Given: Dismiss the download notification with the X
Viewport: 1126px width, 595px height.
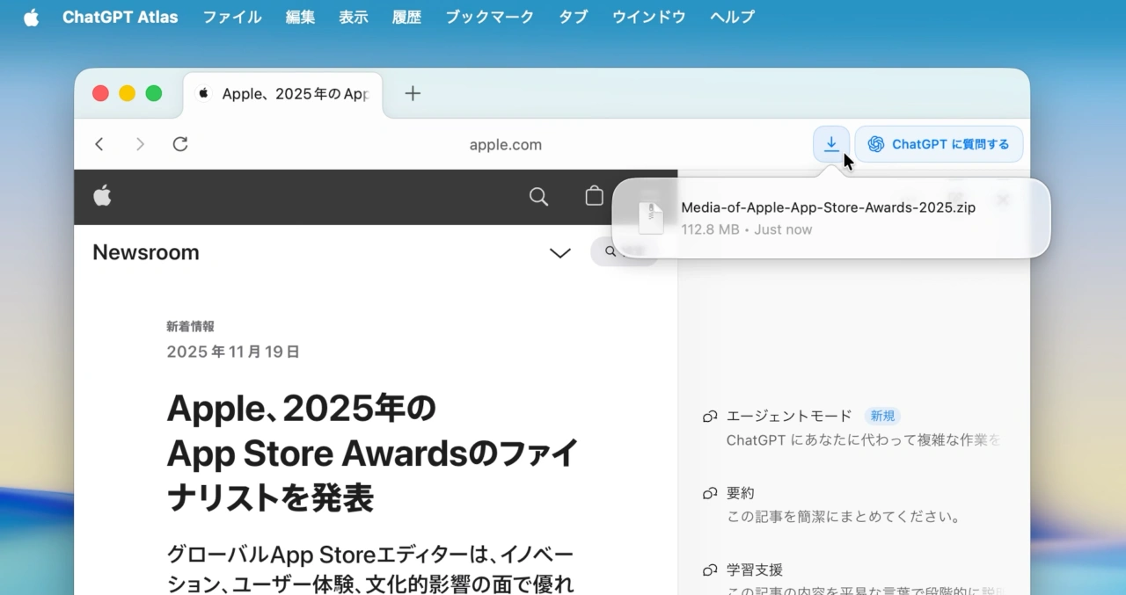Looking at the screenshot, I should click(x=1002, y=200).
